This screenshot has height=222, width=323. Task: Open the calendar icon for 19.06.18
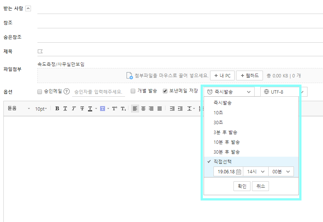[238, 172]
